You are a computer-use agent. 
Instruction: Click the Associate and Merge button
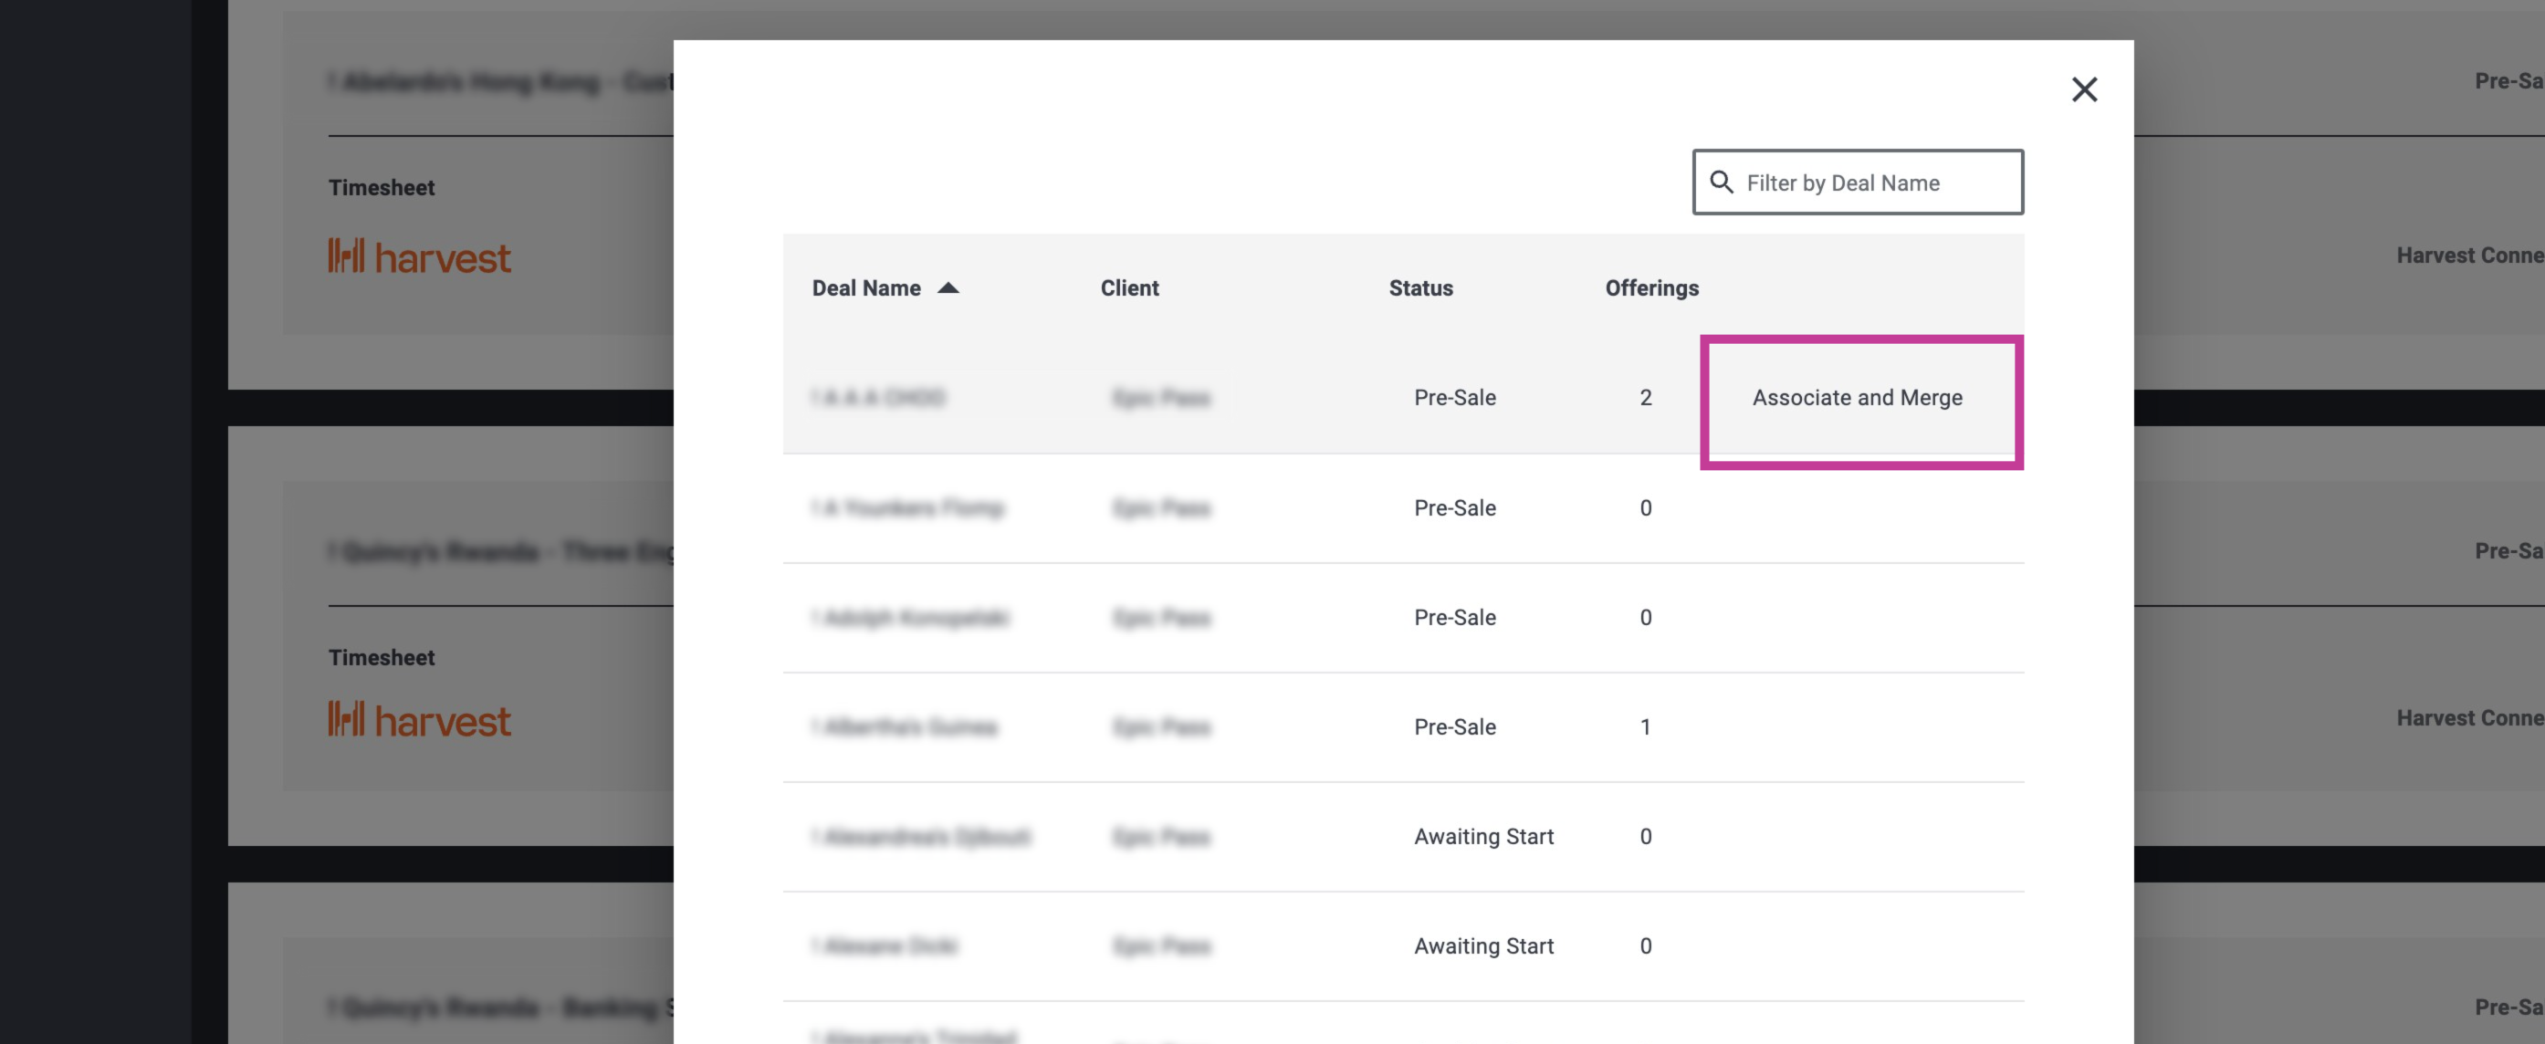pos(1858,398)
